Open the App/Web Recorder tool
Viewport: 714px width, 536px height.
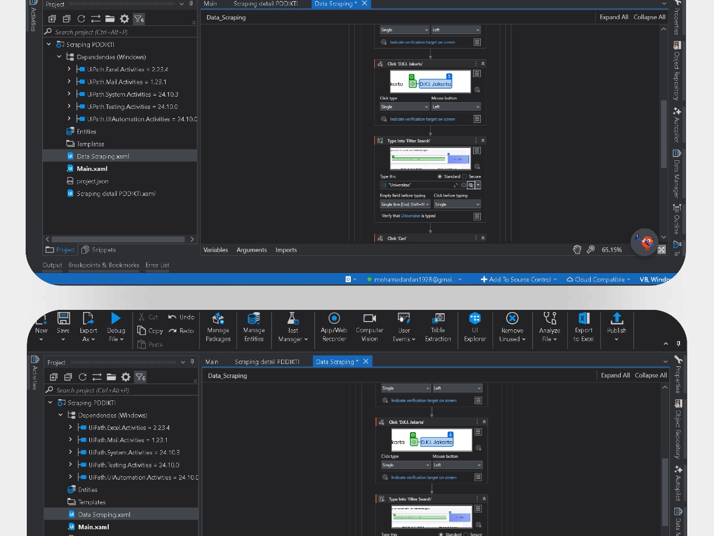tap(334, 327)
